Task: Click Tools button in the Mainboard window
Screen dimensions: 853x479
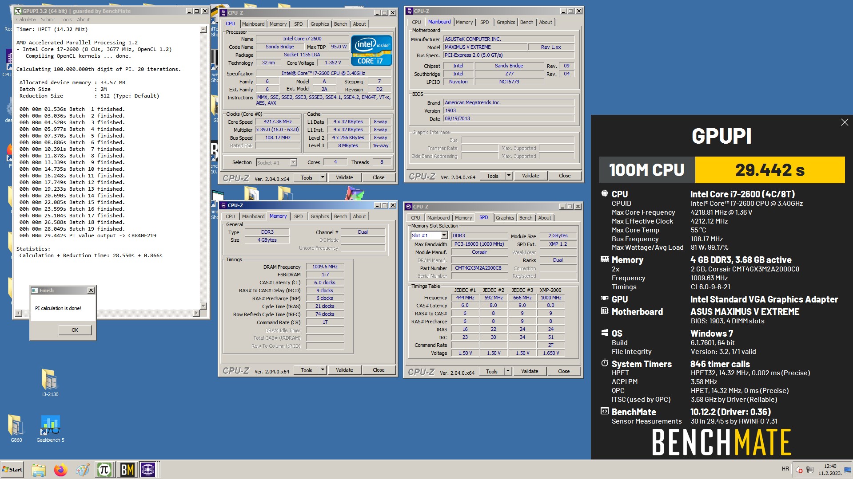Action: [493, 176]
